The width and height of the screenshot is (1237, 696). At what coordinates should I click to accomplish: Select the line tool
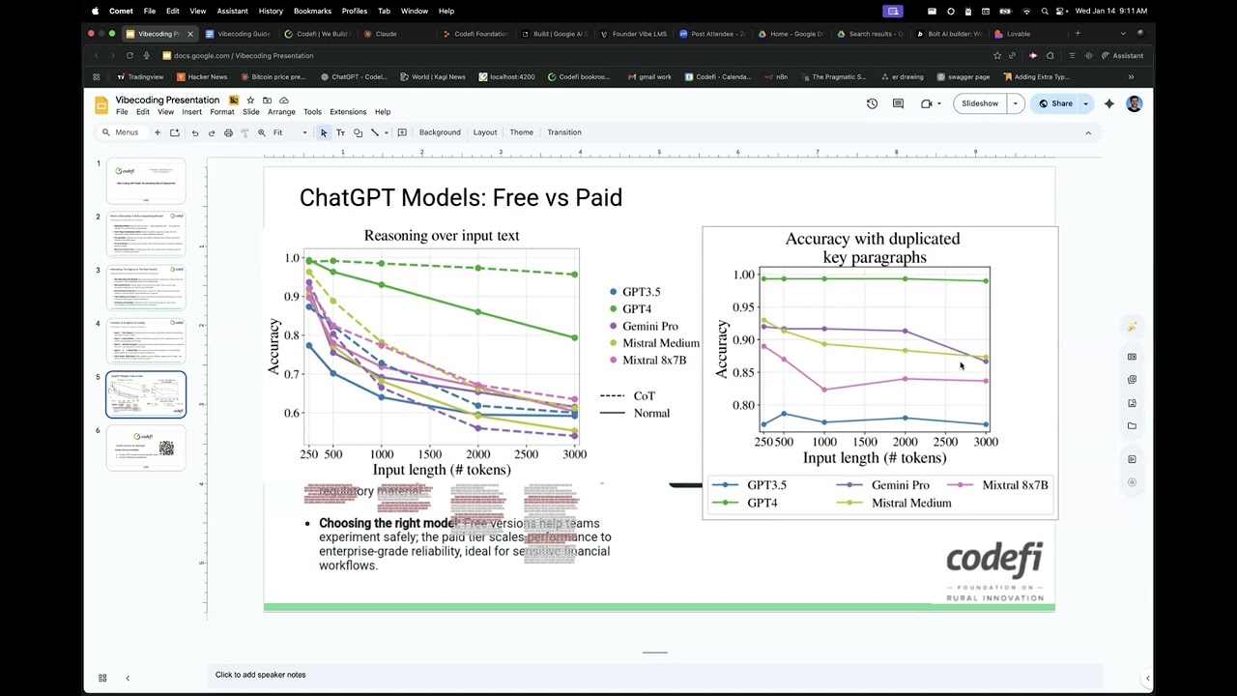tap(375, 132)
